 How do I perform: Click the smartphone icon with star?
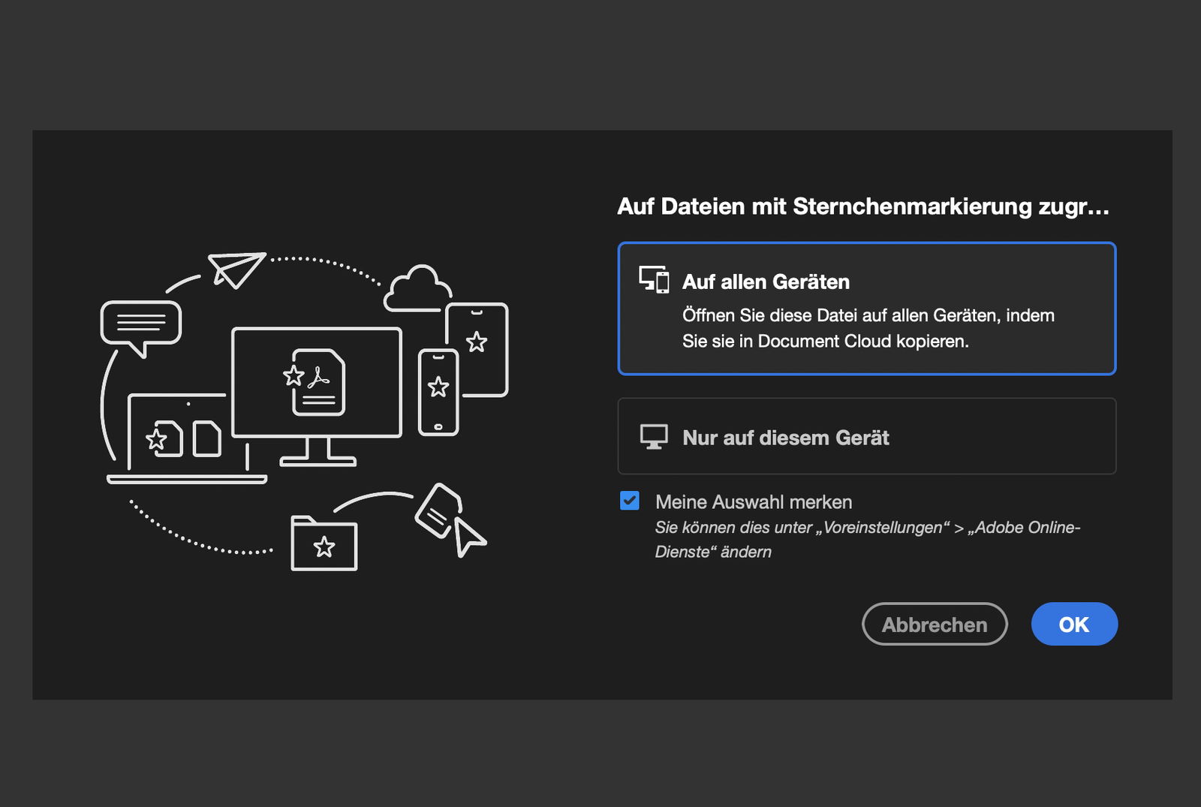(x=438, y=392)
